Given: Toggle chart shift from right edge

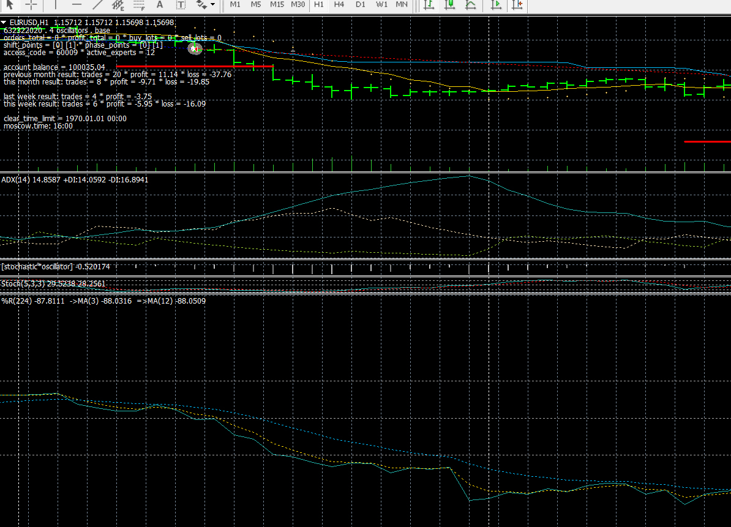Looking at the screenshot, I should tap(517, 4).
